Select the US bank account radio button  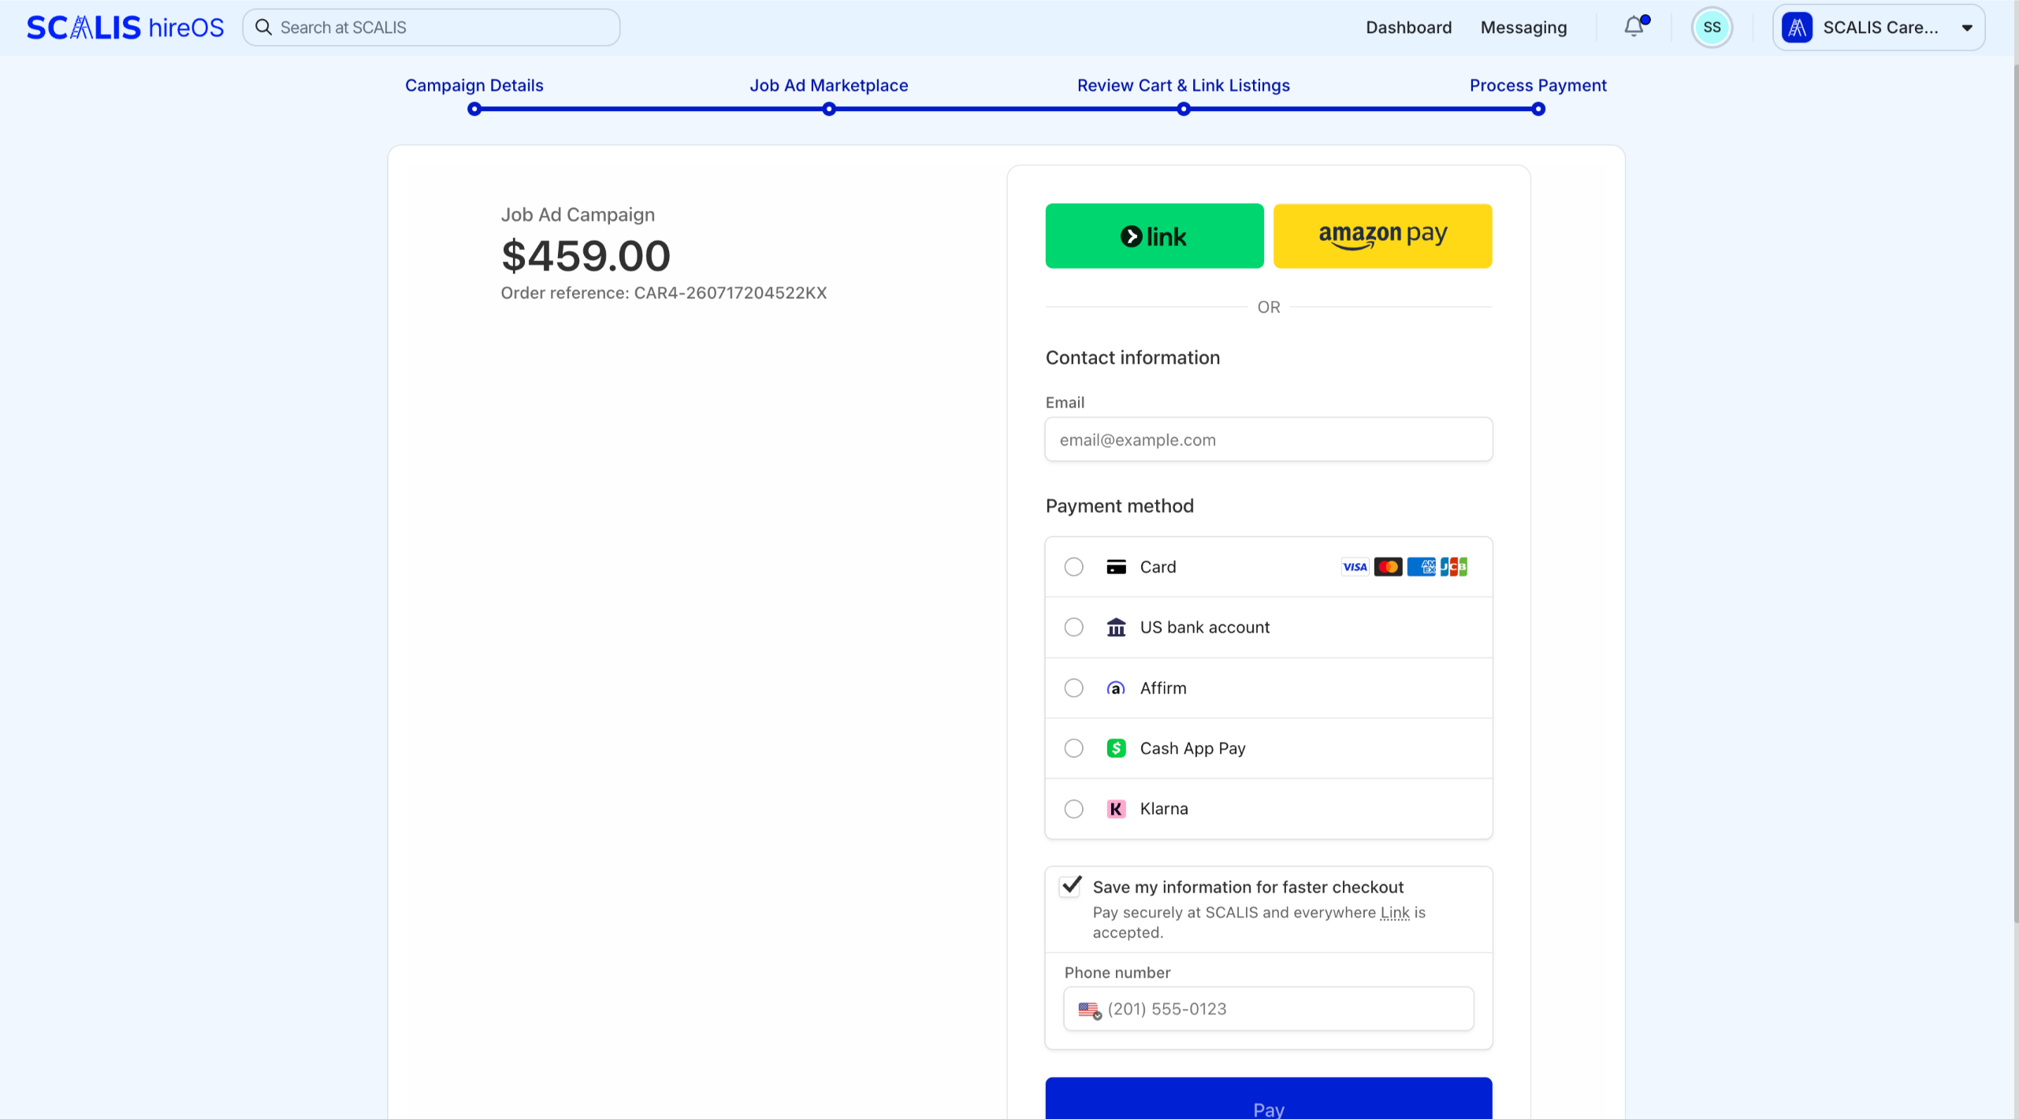click(1073, 628)
